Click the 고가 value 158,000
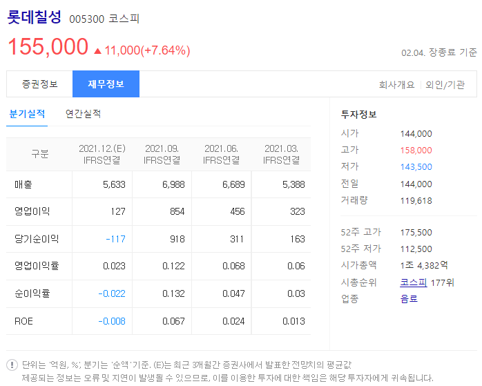The width and height of the screenshot is (482, 386). click(416, 151)
